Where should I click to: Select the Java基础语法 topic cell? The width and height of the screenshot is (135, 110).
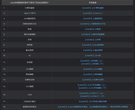(30, 18)
